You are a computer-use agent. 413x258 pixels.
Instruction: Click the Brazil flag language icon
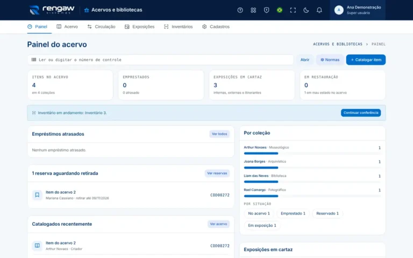[x=280, y=10]
